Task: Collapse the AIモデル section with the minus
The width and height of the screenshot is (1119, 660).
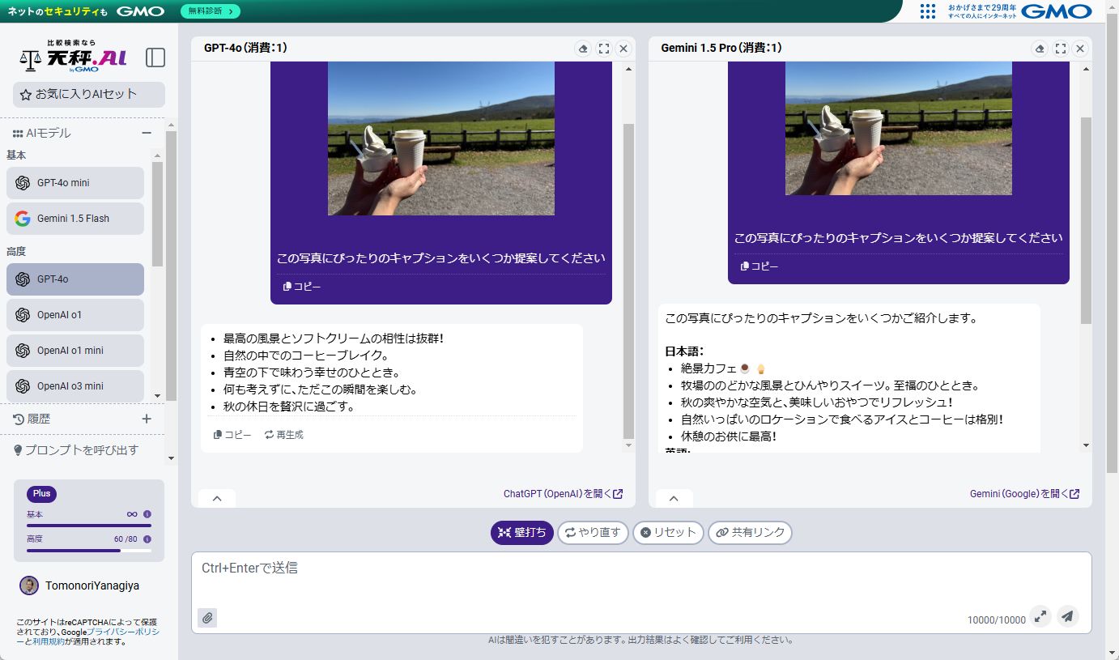Action: 147,132
